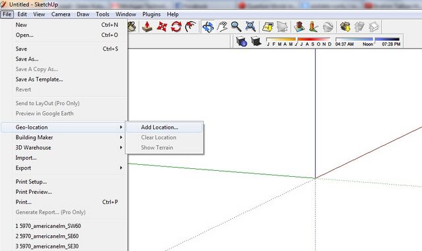The width and height of the screenshot is (422, 251).
Task: Click the Zoom Extents icon
Action: 251,27
